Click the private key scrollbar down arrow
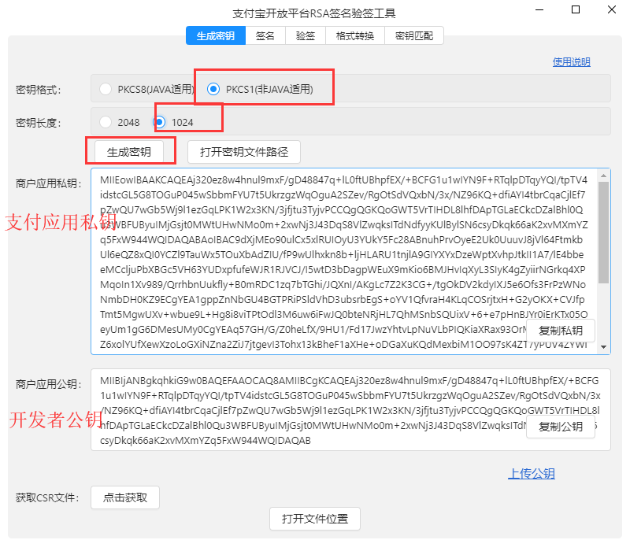 (x=604, y=347)
